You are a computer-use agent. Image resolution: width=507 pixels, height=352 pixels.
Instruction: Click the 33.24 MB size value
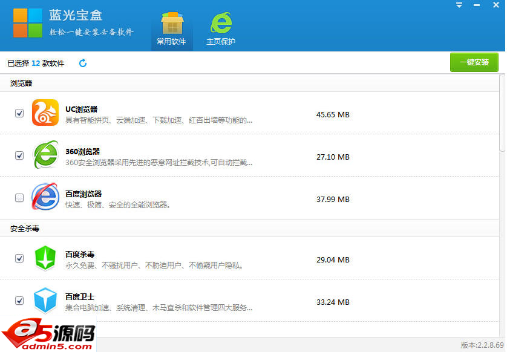[333, 302]
